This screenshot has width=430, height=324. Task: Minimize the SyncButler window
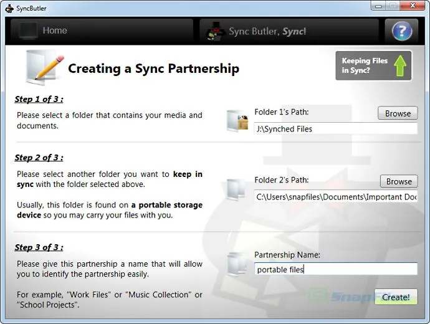pyautogui.click(x=378, y=6)
